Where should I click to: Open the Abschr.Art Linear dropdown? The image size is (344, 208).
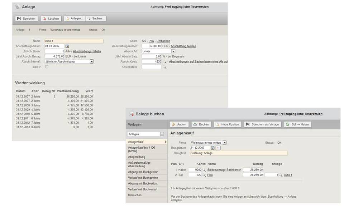(173, 51)
